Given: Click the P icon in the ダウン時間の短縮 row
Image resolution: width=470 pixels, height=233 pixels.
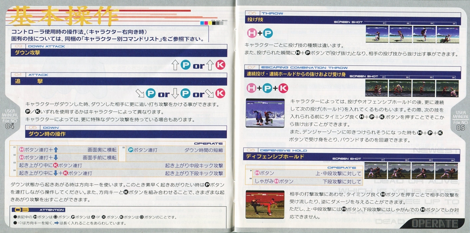Looking at the screenshot, I should tap(131, 149).
